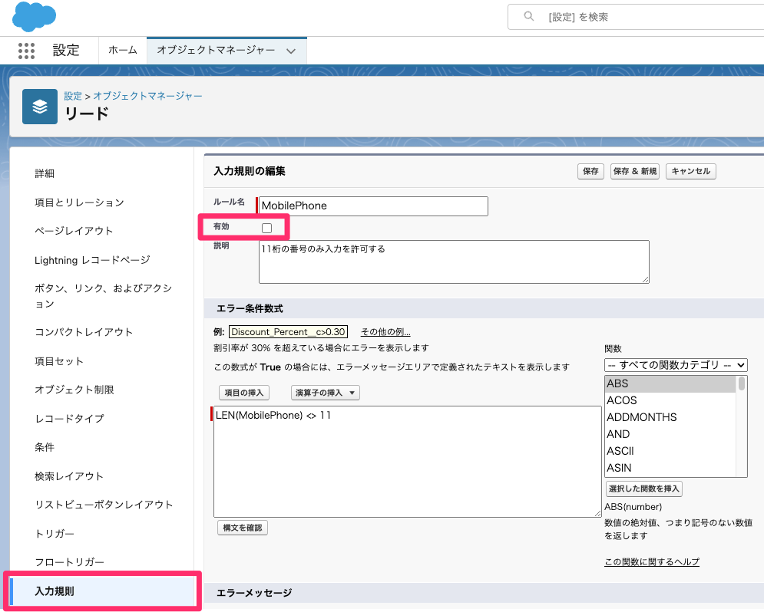
Task: Click the Lead object layers icon
Action: pyautogui.click(x=40, y=107)
